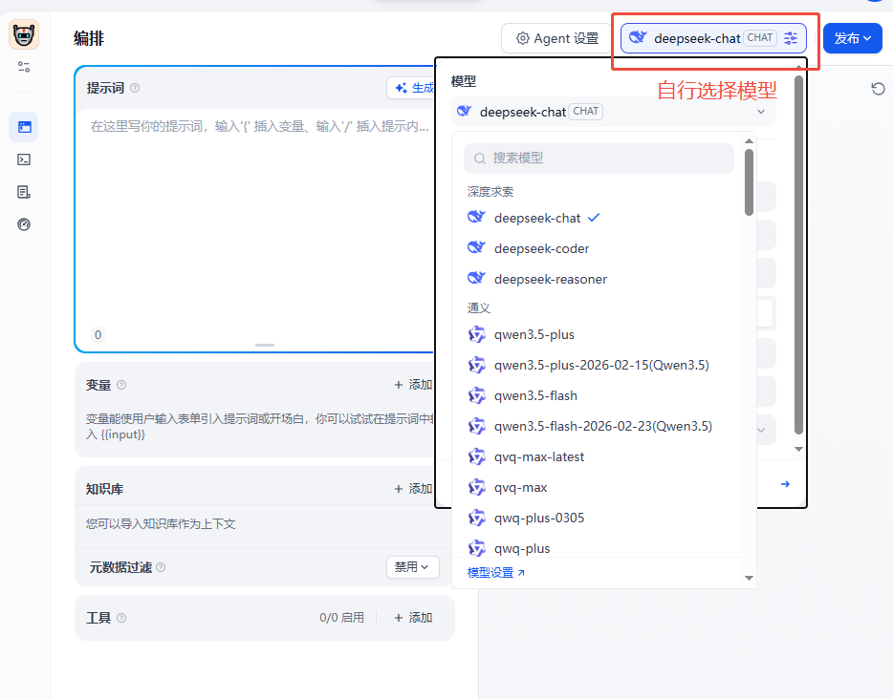
Task: Open Agent 设置 button
Action: (556, 38)
